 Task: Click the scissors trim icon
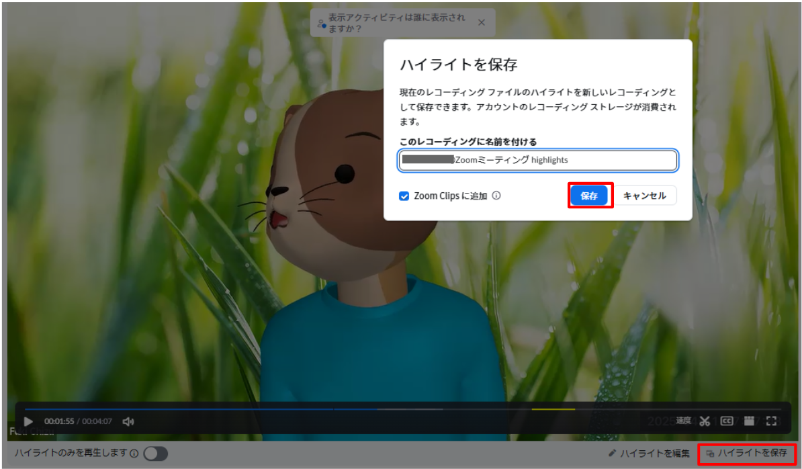click(705, 421)
